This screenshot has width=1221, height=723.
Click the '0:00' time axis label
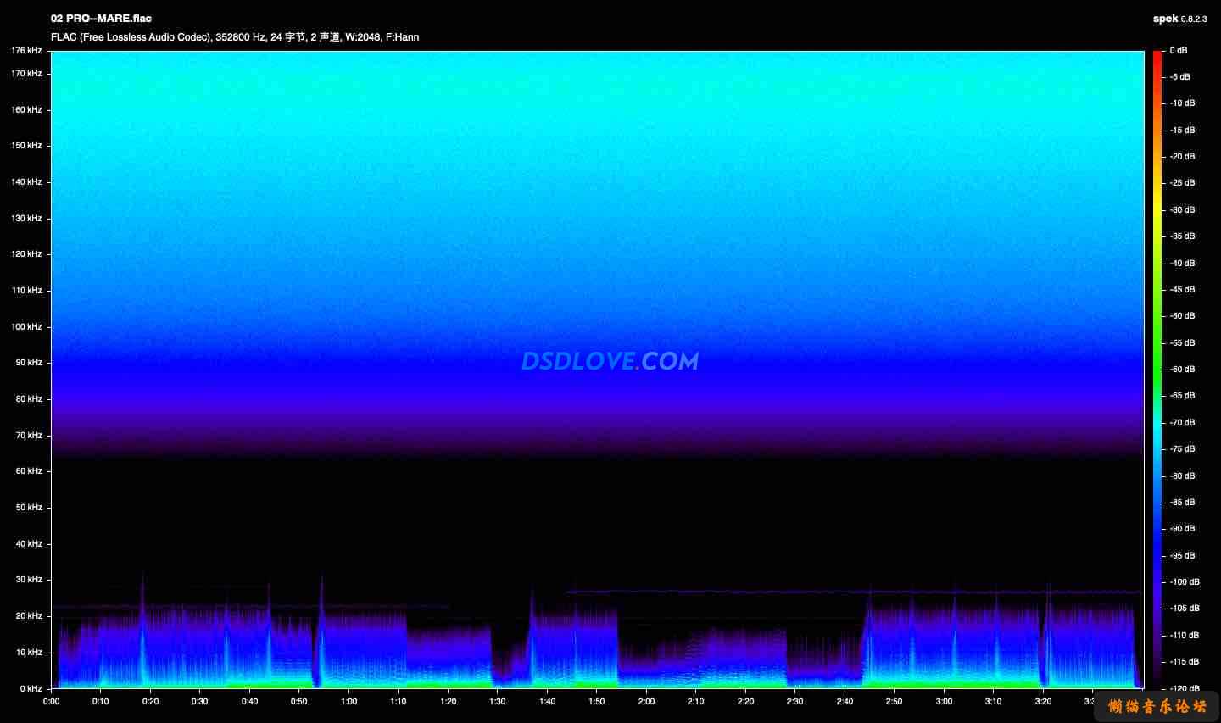51,702
